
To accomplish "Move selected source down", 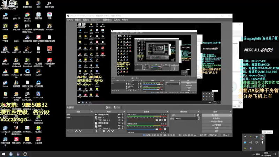I will coord(112,131).
